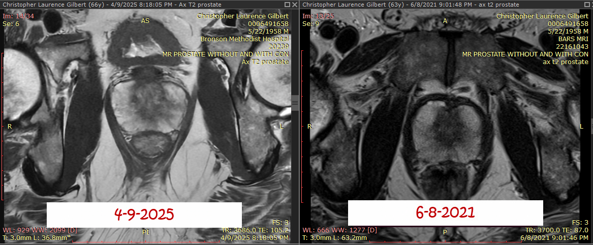Click '4/9/2025 8:18:05 PM' timestamp overlay
This screenshot has width=593, height=245.
point(255,238)
